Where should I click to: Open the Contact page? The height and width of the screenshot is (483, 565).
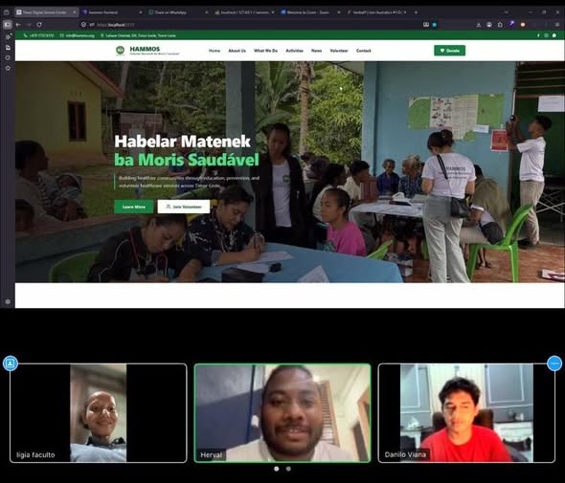coord(363,51)
